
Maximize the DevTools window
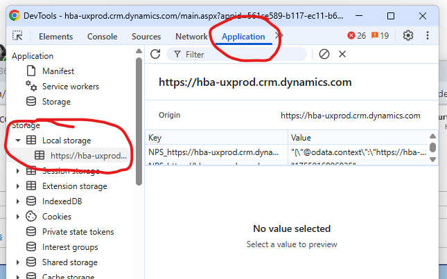[391, 16]
